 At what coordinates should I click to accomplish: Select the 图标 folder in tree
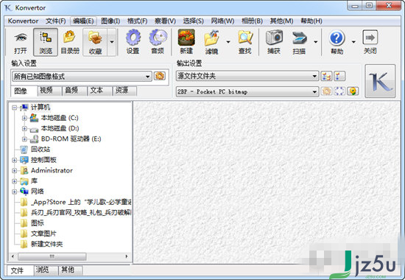pos(38,223)
